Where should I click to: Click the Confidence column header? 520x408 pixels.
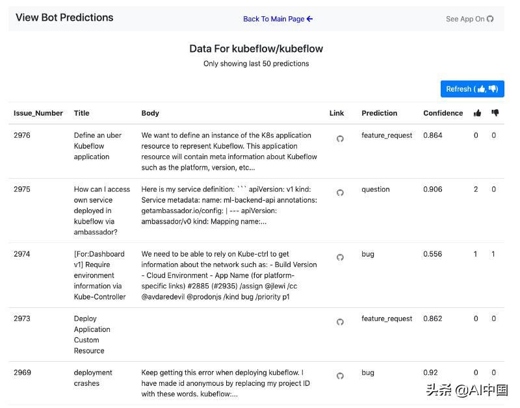coord(443,113)
